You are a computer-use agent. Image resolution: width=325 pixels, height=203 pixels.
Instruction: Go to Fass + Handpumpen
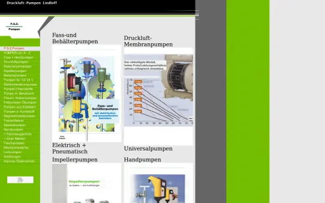point(20,57)
